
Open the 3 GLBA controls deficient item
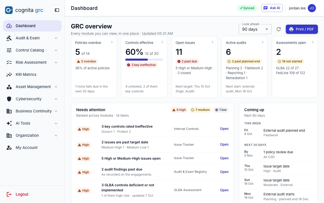coord(224,190)
